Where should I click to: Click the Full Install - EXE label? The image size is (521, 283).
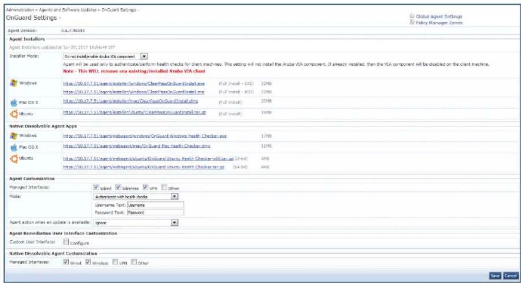pos(236,84)
